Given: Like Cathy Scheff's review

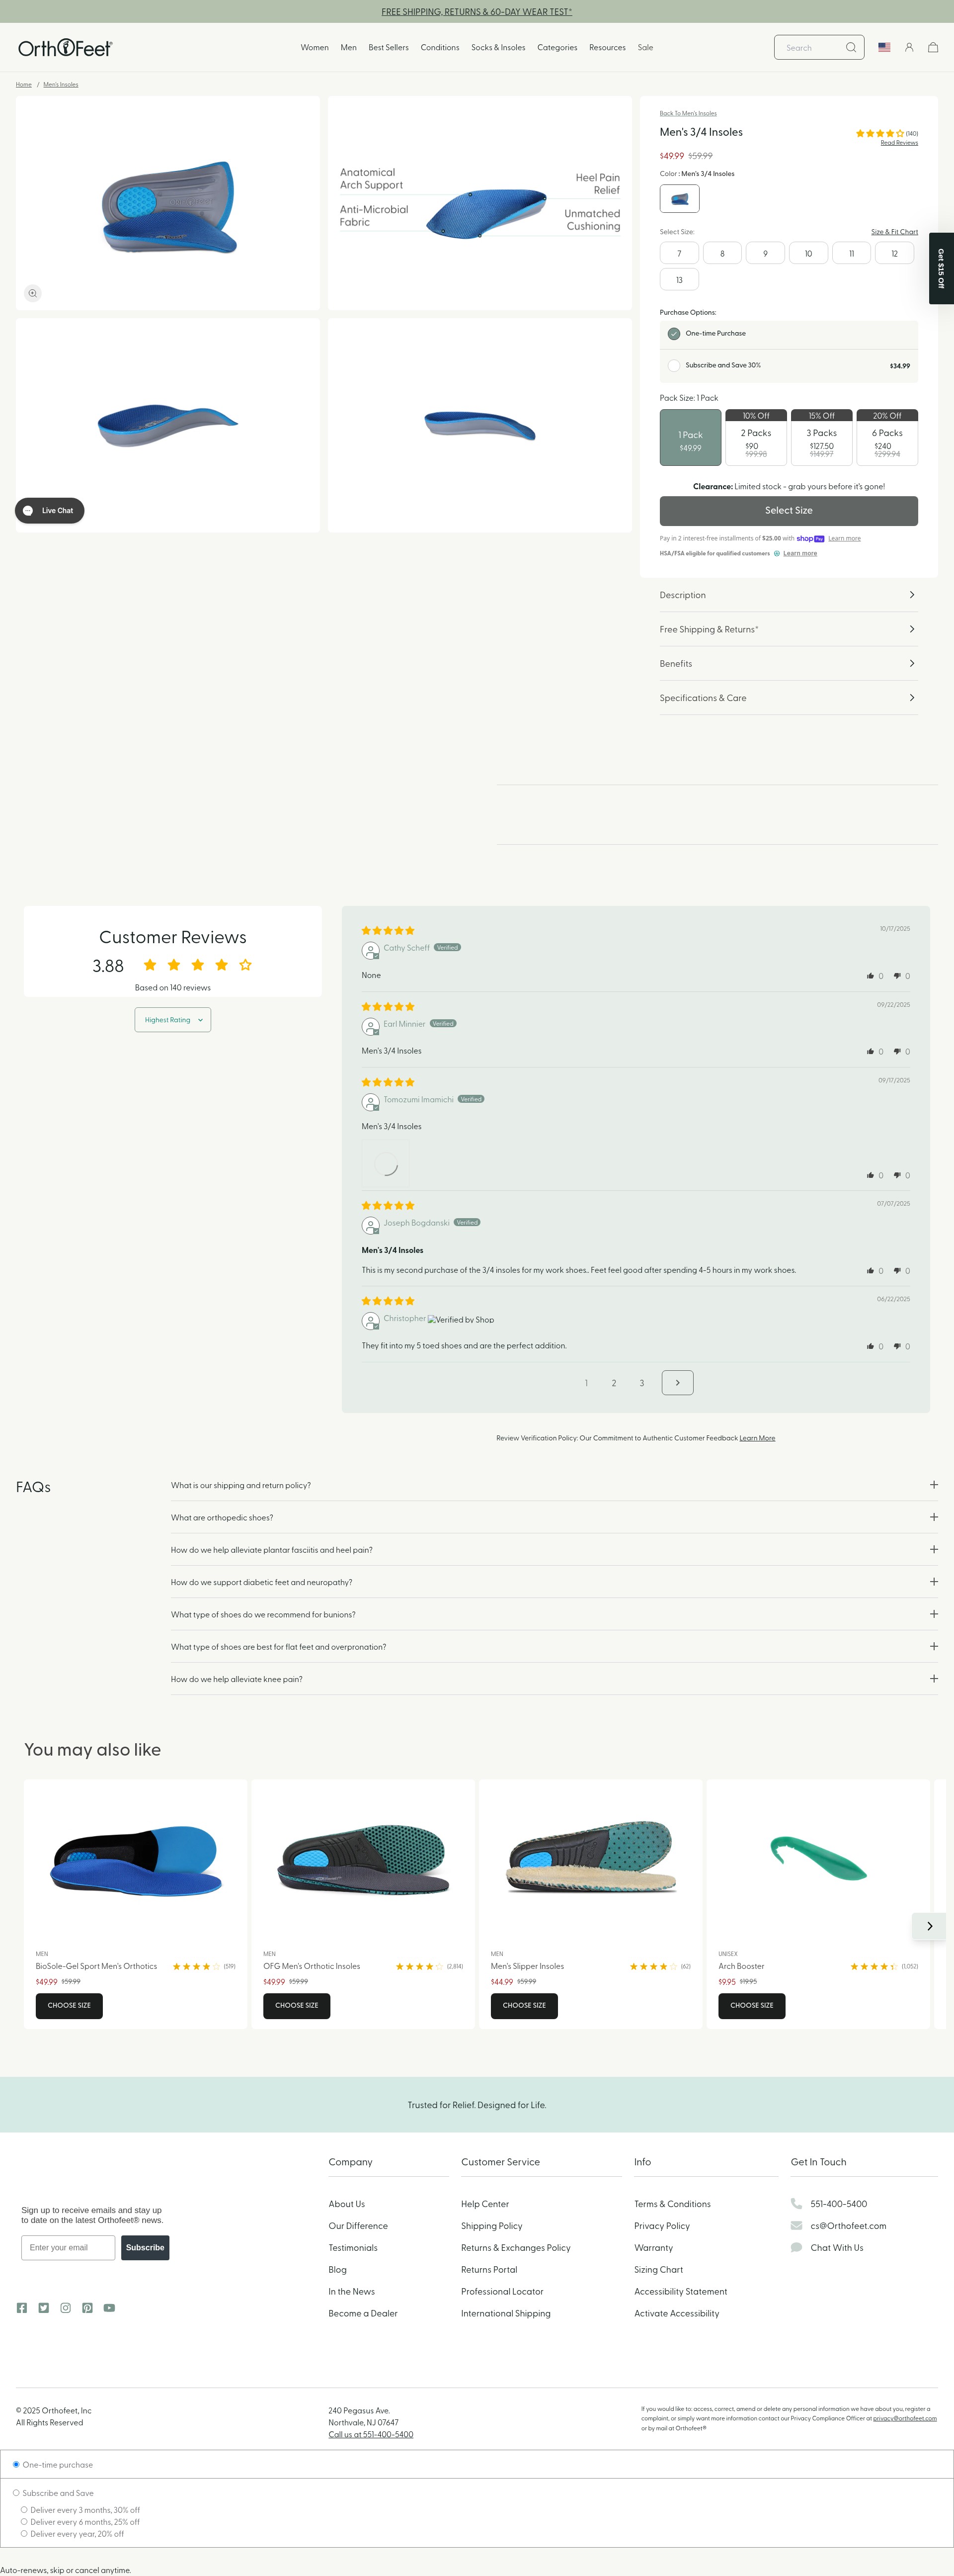Looking at the screenshot, I should tap(870, 975).
